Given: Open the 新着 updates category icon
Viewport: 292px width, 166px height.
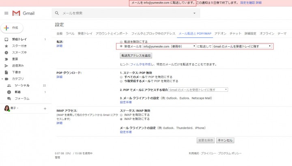Looking at the screenshot, I should point(9,92).
